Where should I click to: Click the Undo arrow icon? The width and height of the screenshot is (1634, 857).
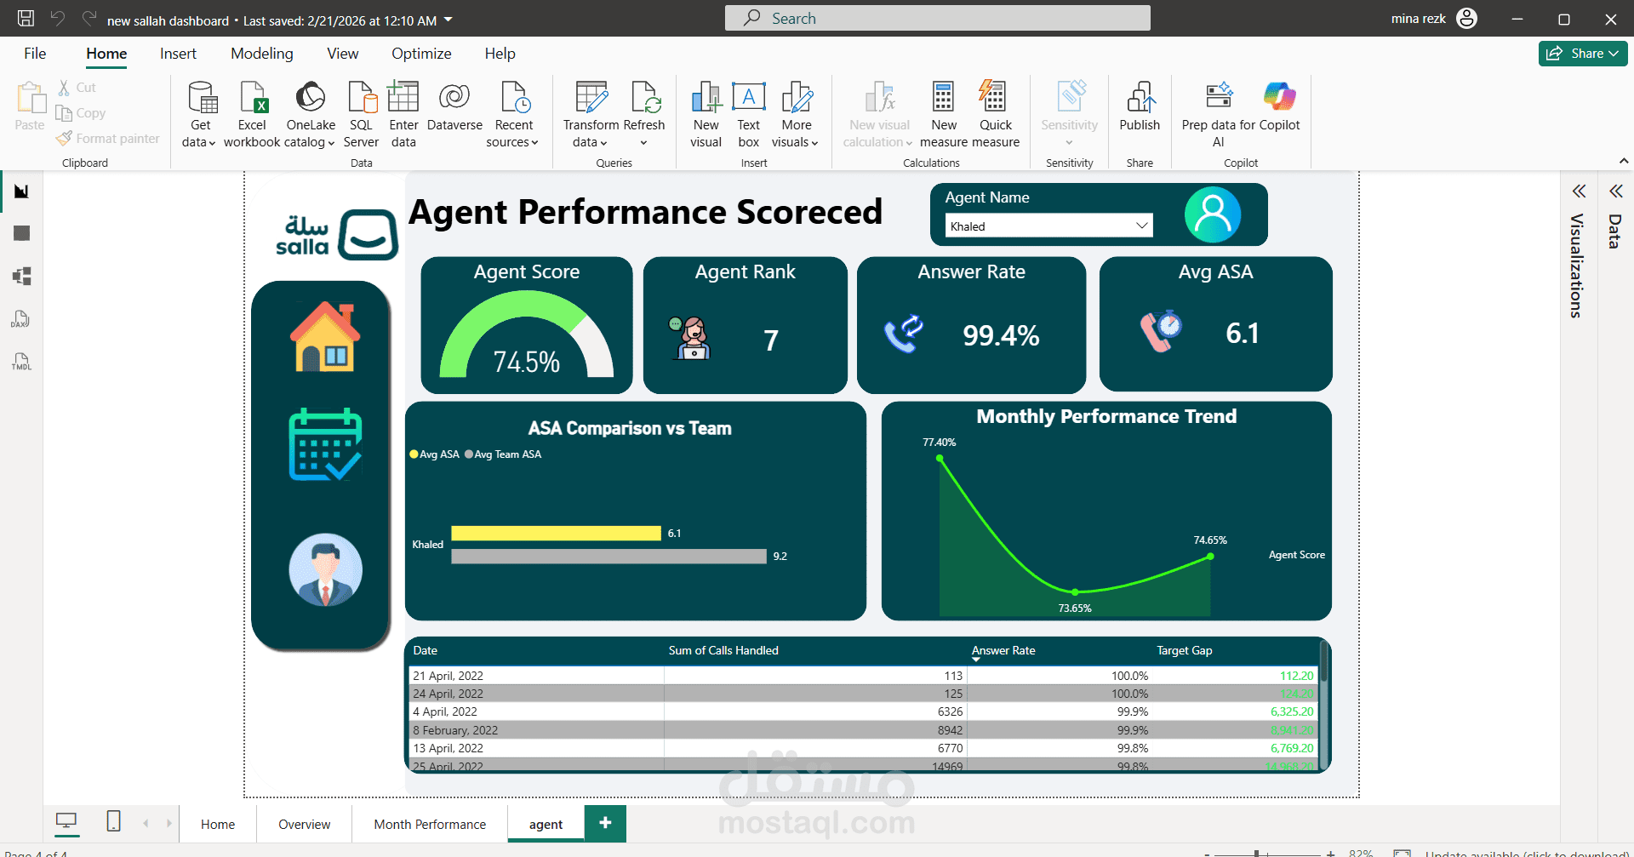[58, 18]
